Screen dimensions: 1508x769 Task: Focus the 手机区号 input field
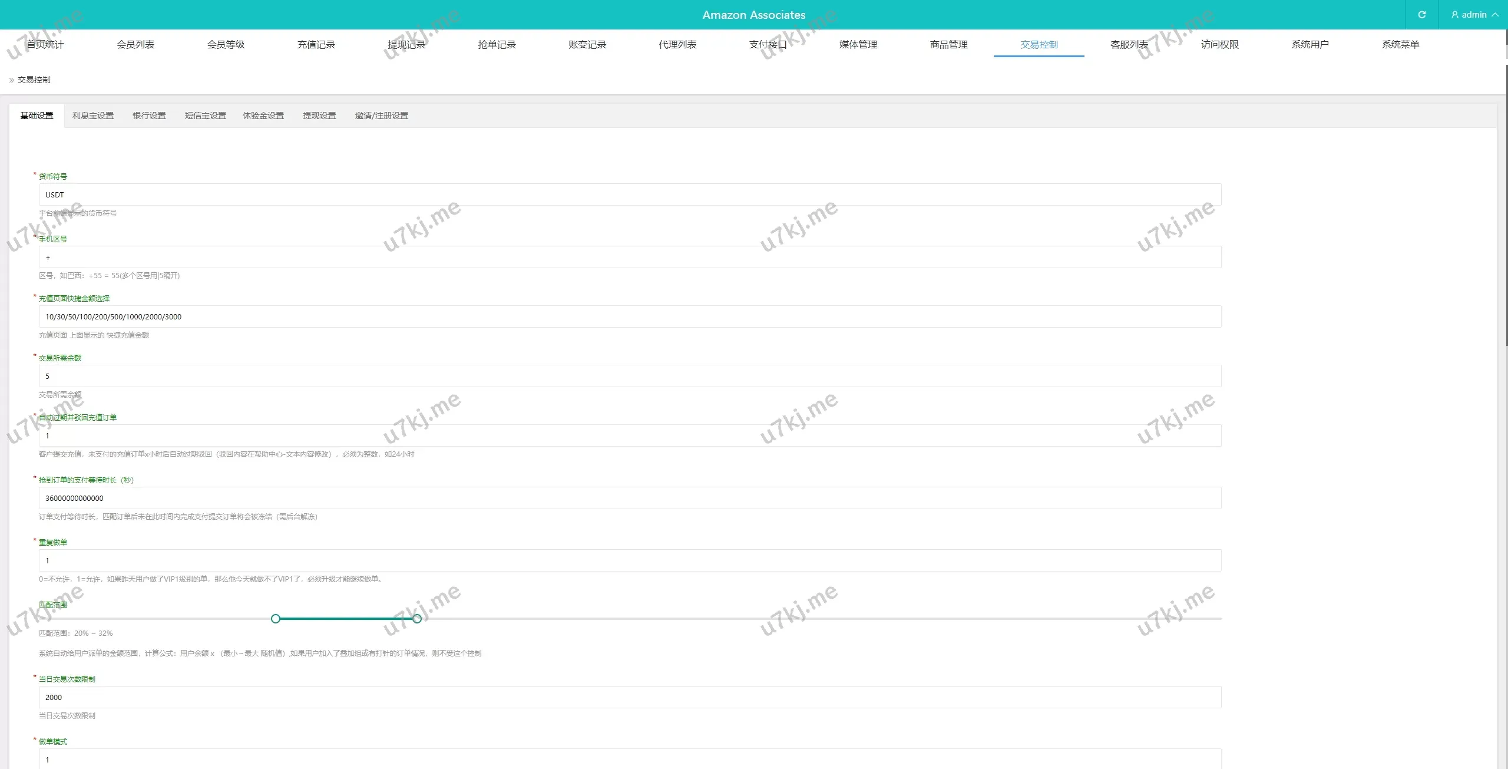click(630, 258)
